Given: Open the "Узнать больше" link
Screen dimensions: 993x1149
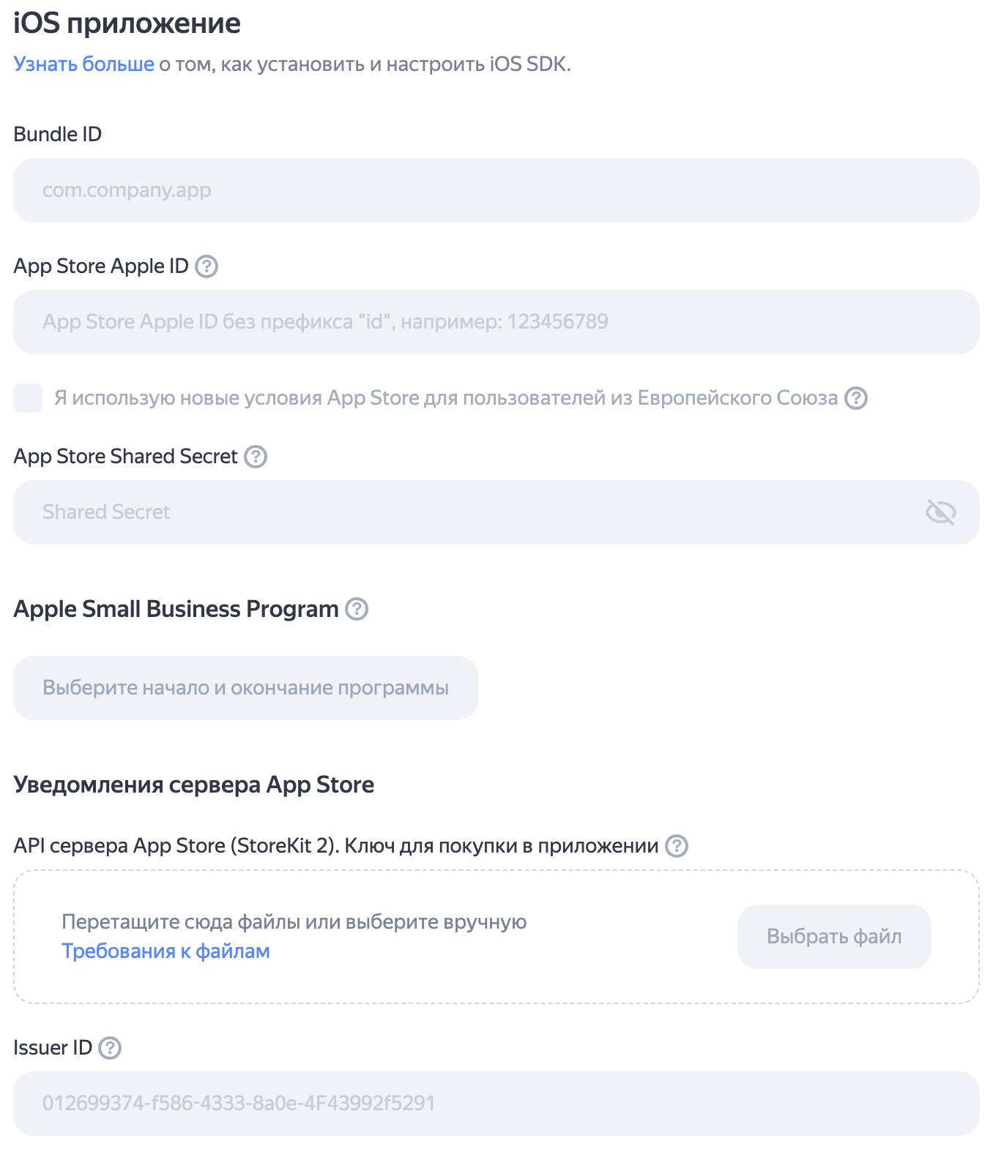Looking at the screenshot, I should tap(83, 64).
